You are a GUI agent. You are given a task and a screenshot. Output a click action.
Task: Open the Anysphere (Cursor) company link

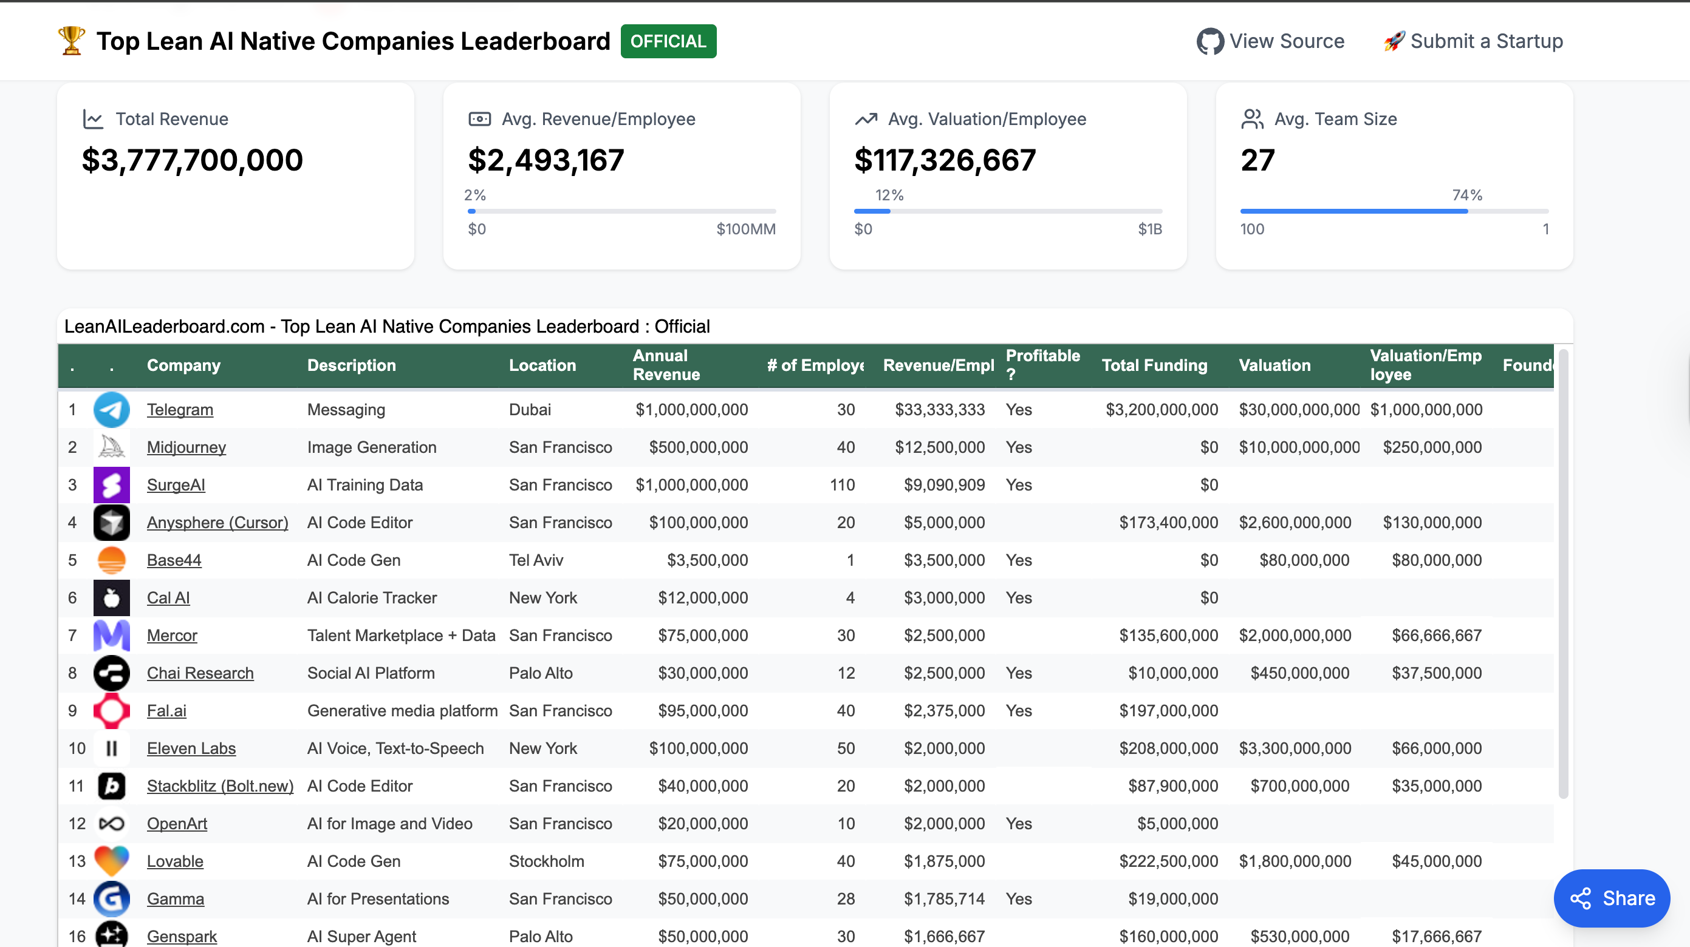217,523
